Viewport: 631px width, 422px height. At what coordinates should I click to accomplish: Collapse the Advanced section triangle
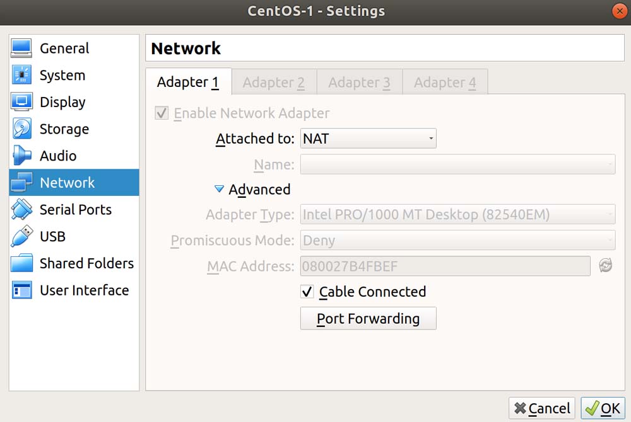[x=219, y=189]
